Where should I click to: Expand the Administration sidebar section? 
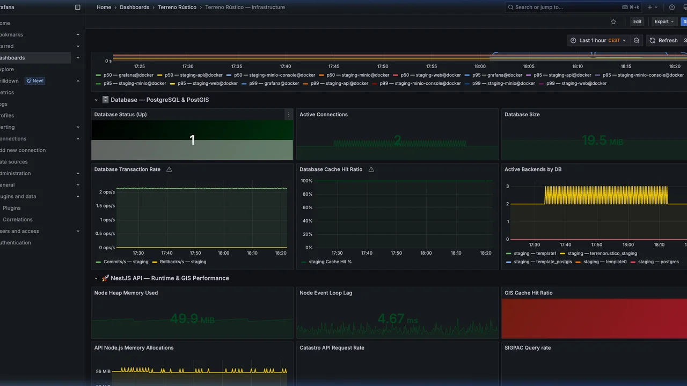click(x=78, y=174)
